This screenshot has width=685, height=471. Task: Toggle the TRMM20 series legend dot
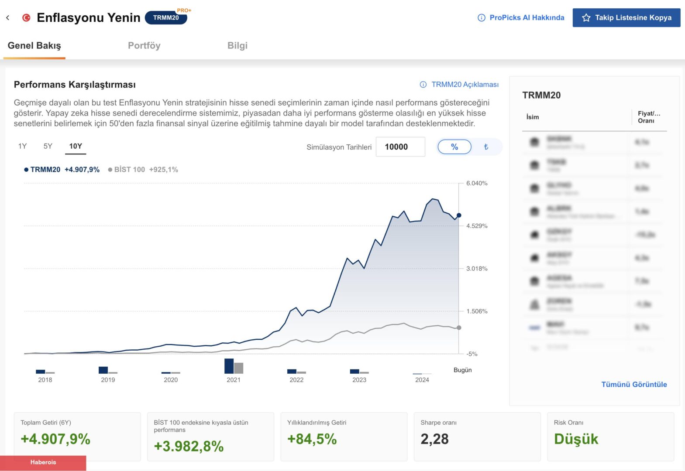(x=26, y=170)
